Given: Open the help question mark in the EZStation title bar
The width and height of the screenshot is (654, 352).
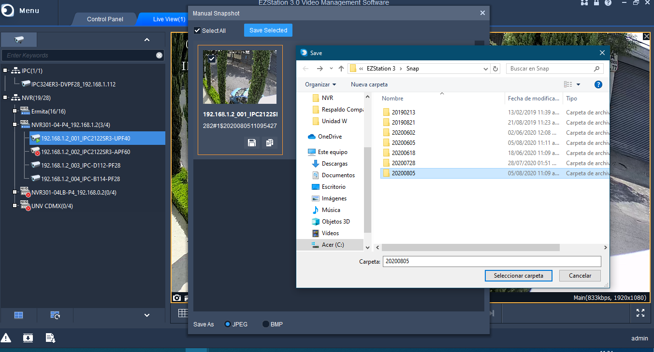Looking at the screenshot, I should (x=608, y=3).
